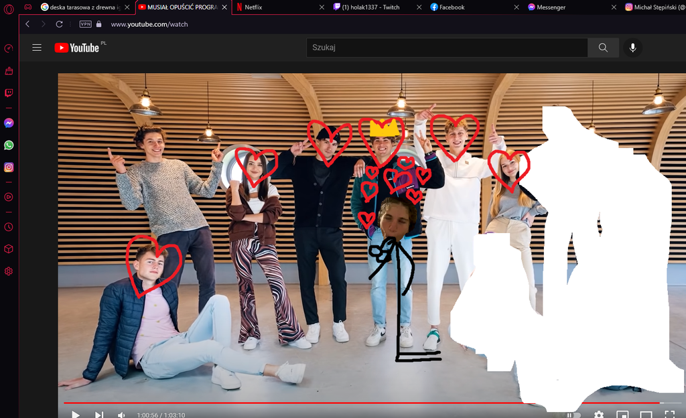686x418 pixels.
Task: Switch to the Messenger browser tab
Action: (x=572, y=7)
